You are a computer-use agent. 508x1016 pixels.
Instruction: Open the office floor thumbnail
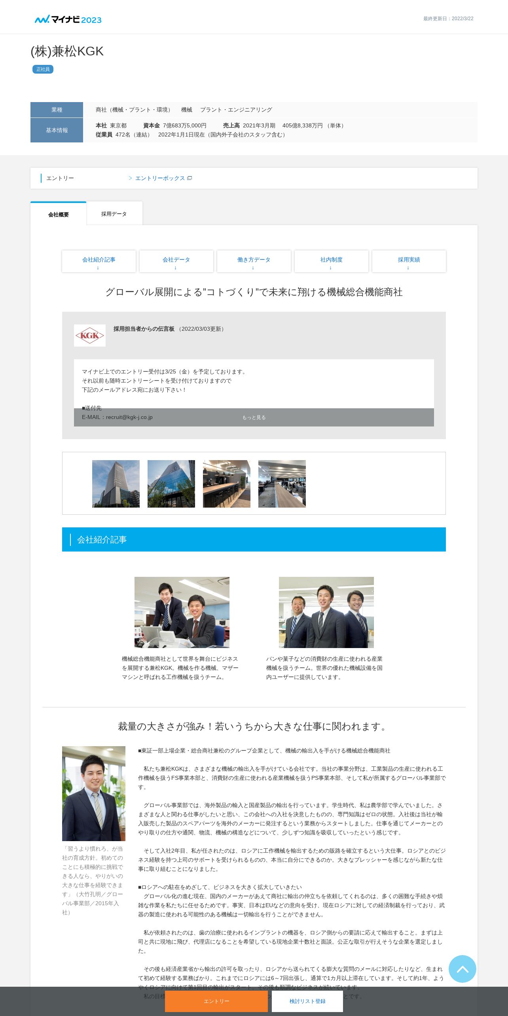[282, 483]
